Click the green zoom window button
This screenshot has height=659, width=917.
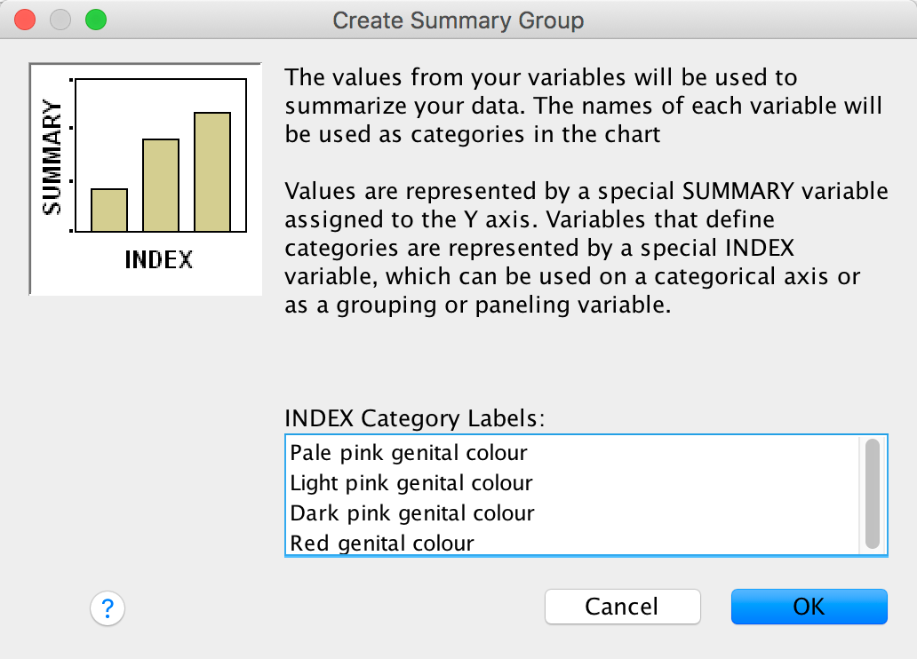pyautogui.click(x=95, y=20)
